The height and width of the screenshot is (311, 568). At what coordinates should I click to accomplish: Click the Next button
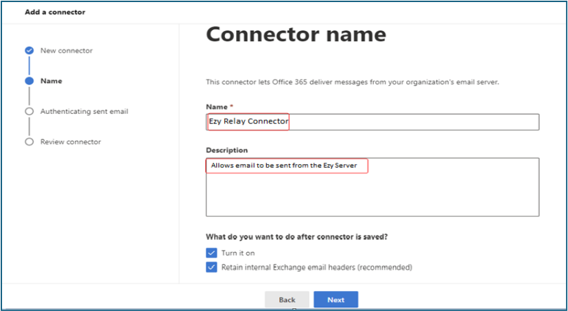pyautogui.click(x=336, y=300)
